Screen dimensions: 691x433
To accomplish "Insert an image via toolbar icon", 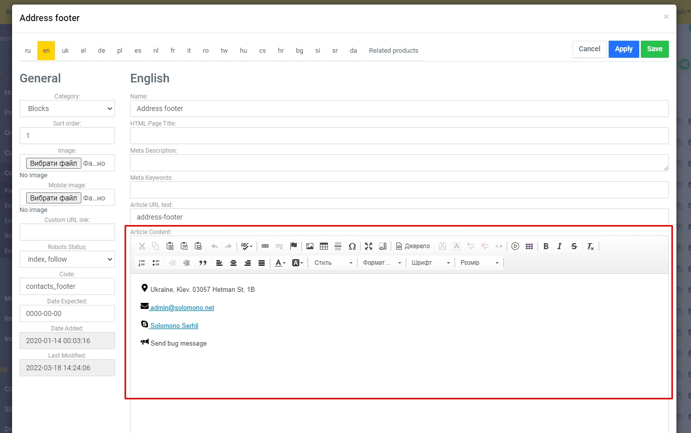I will coord(310,246).
